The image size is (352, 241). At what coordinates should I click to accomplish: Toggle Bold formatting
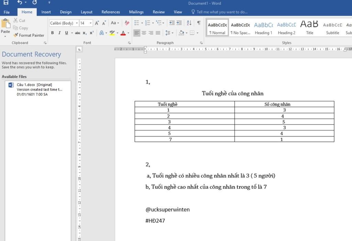coord(52,33)
